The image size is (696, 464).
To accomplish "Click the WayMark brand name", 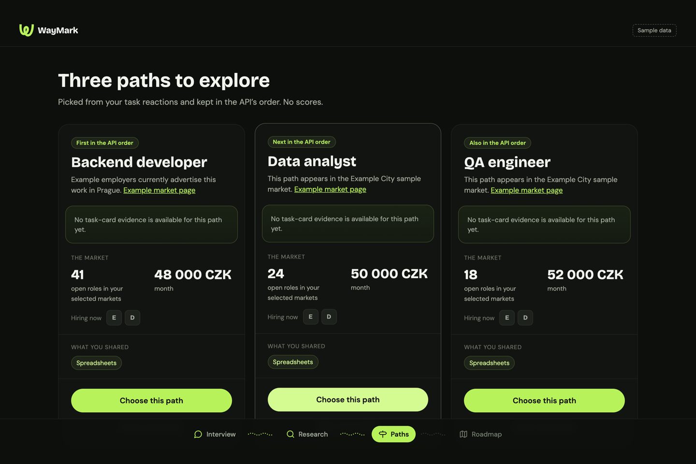I will [x=58, y=30].
